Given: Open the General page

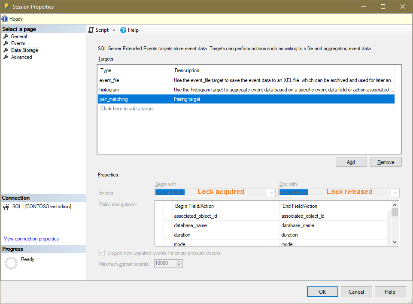Looking at the screenshot, I should point(19,36).
